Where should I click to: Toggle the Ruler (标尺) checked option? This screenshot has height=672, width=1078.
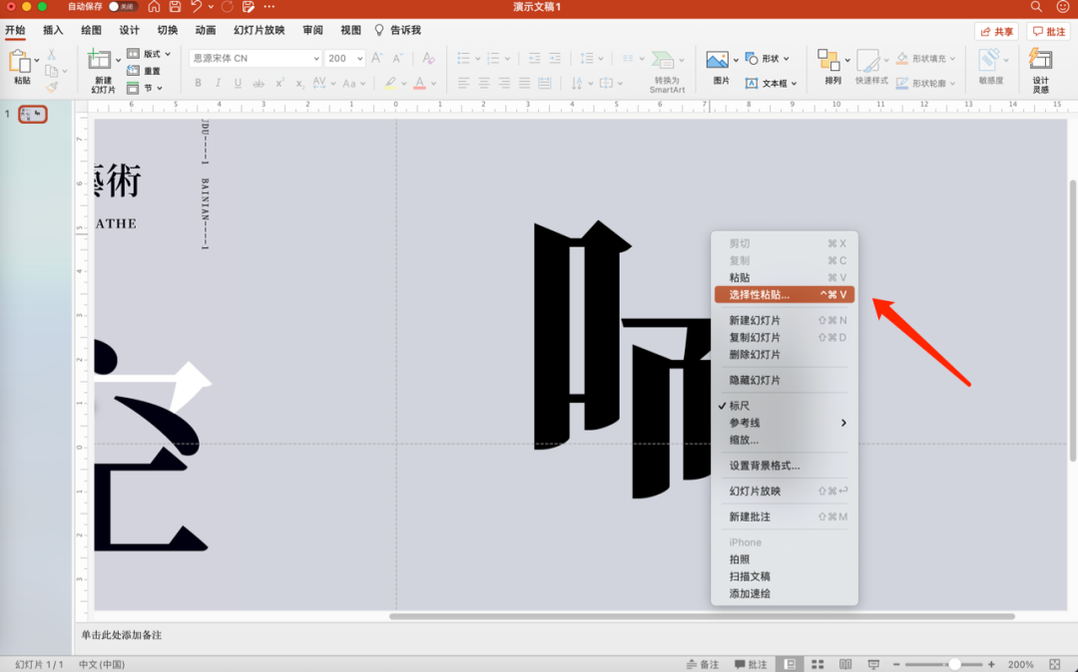(740, 406)
